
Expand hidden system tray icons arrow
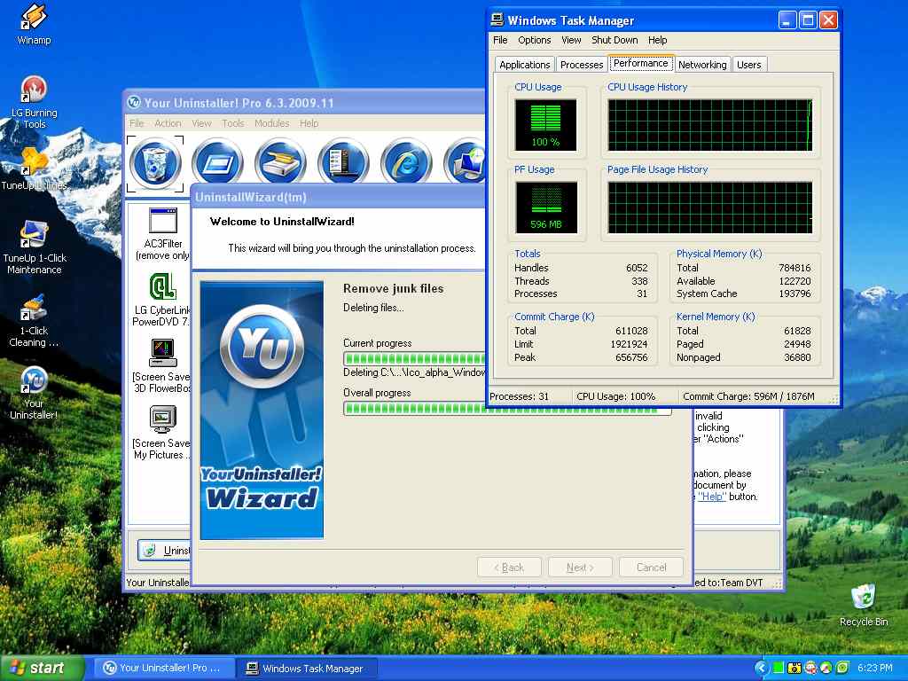(x=762, y=668)
